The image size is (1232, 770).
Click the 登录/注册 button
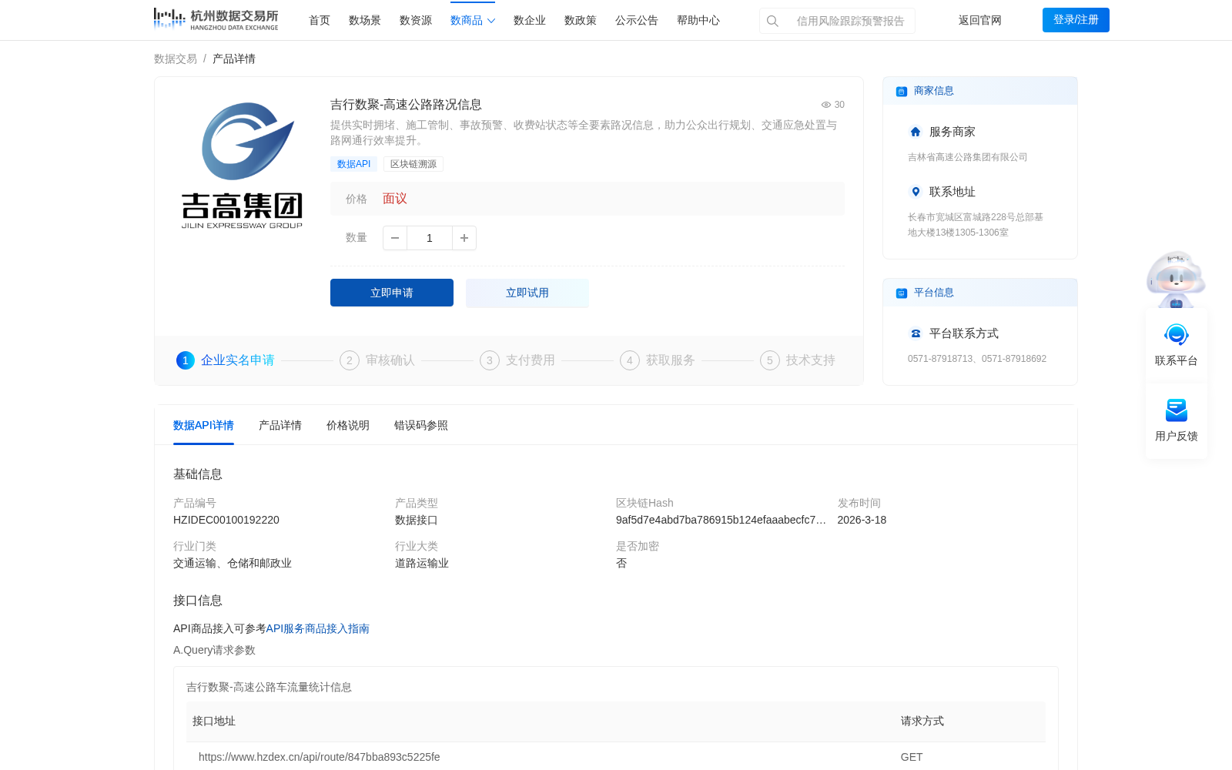(x=1076, y=20)
